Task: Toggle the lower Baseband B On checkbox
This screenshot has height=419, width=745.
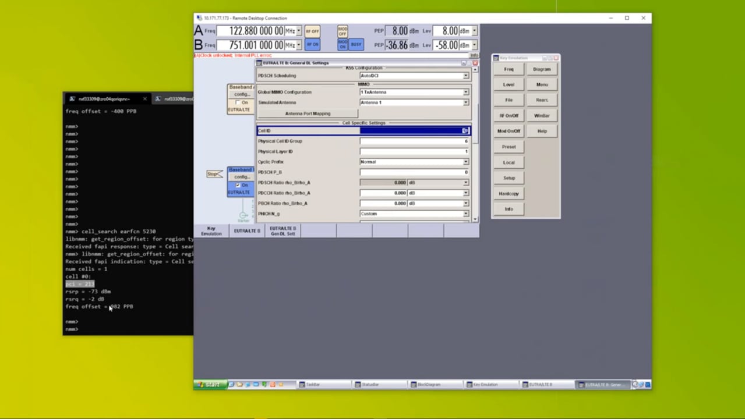Action: [x=238, y=185]
